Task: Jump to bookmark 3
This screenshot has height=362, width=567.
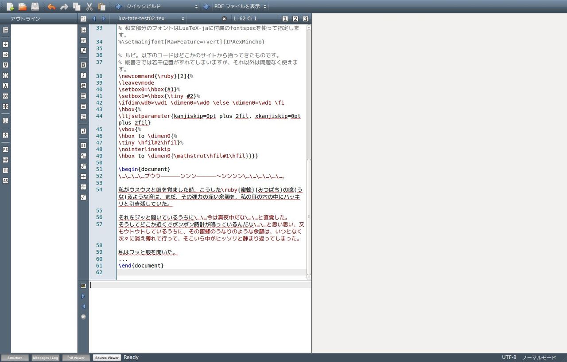Action: coord(306,19)
